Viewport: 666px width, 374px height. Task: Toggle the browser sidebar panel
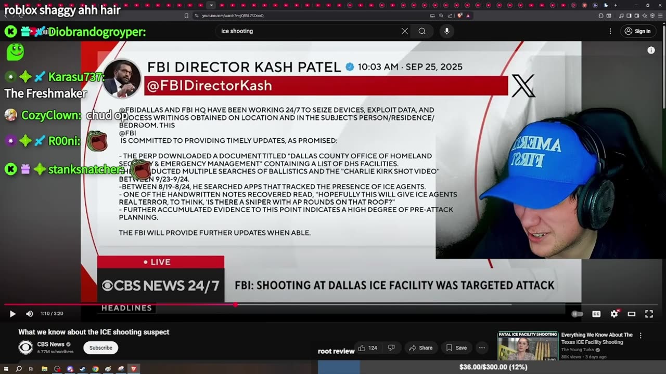629,16
